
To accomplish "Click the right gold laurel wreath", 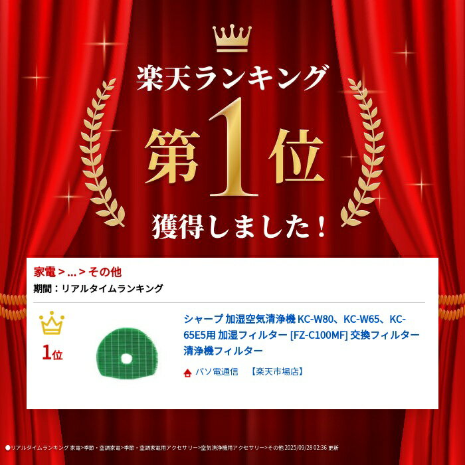I will pos(364,152).
